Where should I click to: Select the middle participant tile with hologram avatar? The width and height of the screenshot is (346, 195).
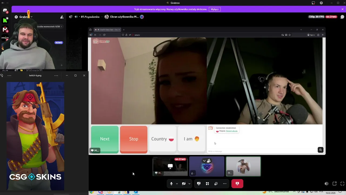tap(207, 166)
